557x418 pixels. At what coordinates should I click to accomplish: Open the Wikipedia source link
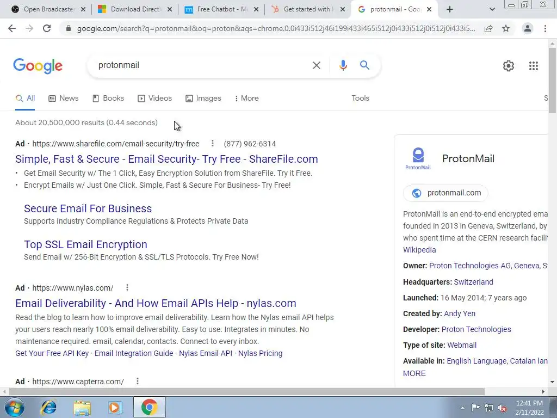click(x=419, y=250)
